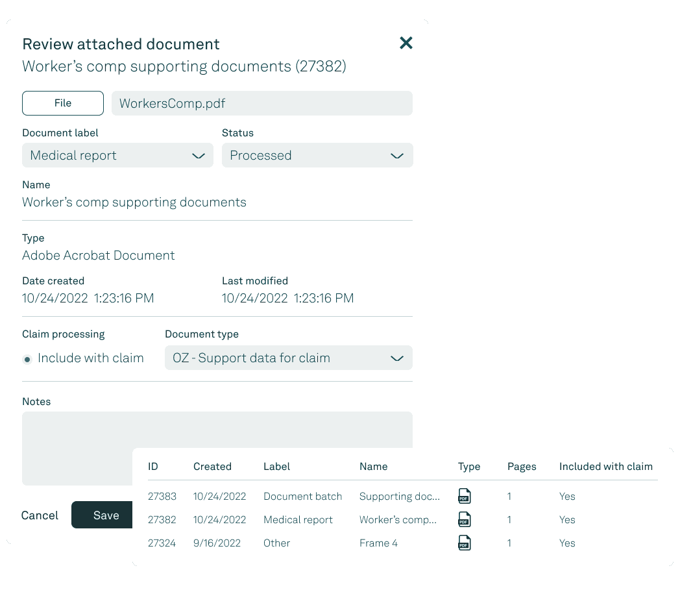
Task: Click Cancel to discard changes
Action: click(40, 515)
